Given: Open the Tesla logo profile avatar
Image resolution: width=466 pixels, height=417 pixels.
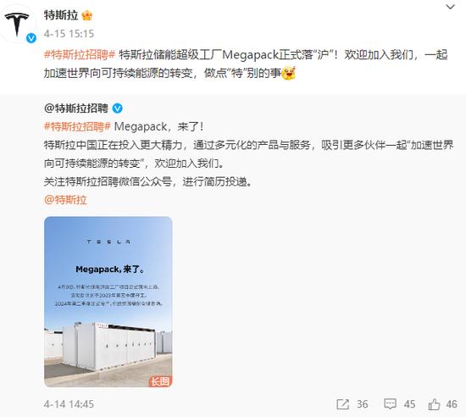Looking at the screenshot, I should 17,24.
